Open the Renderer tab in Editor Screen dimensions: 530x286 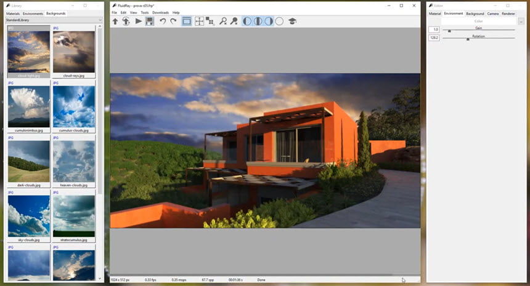point(508,14)
